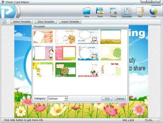The height and width of the screenshot is (123, 163).
Task: Select the pink and green frame template
Action: click(x=66, y=53)
